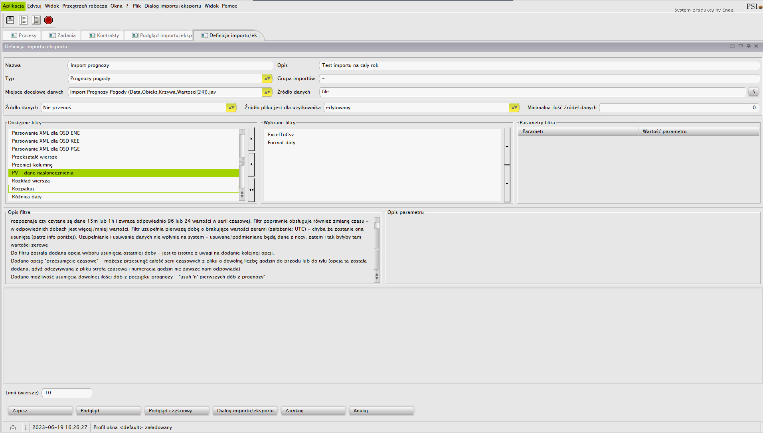Click the Zamknij button
This screenshot has height=433, width=763.
click(313, 411)
